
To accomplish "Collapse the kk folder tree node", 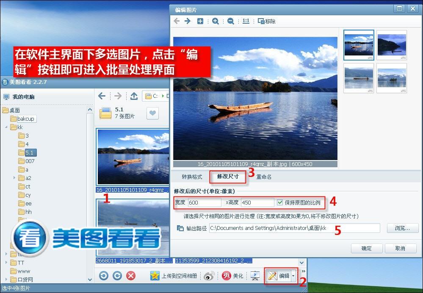I will (6, 127).
